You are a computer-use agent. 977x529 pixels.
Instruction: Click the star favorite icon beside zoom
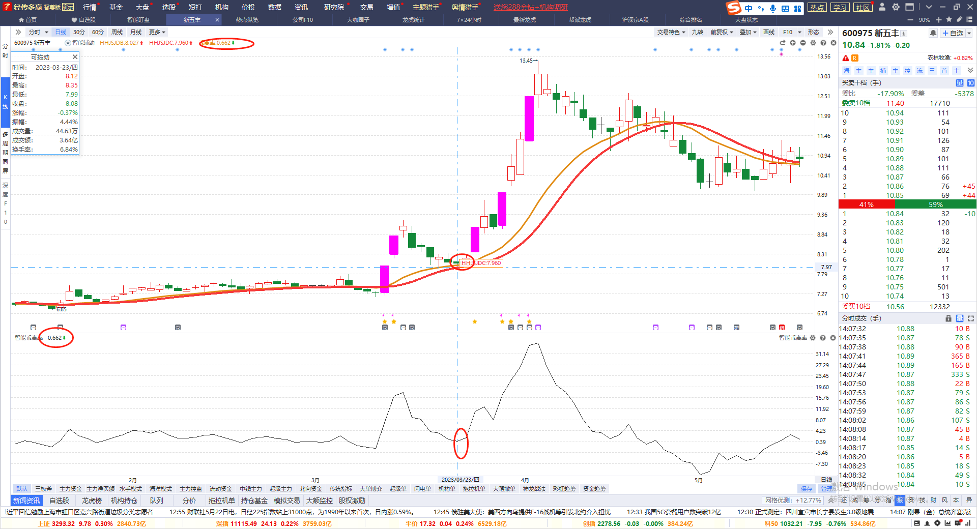(x=949, y=20)
